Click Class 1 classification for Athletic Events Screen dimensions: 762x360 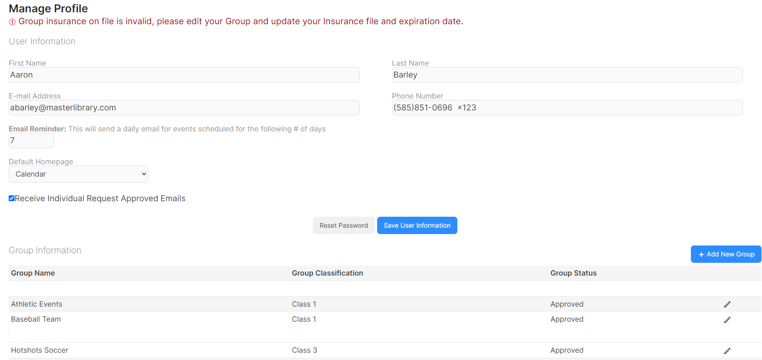click(304, 304)
